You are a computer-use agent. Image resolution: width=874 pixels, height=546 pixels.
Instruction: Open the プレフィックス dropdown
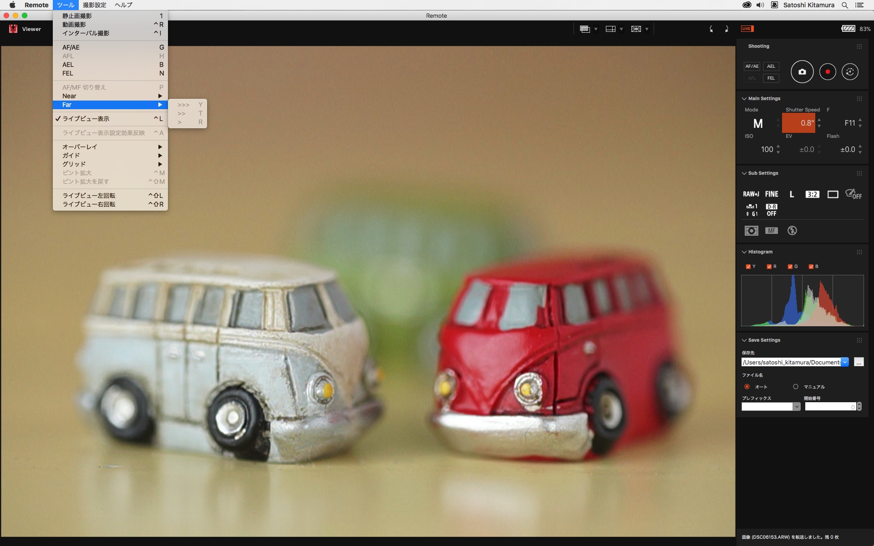click(x=796, y=407)
